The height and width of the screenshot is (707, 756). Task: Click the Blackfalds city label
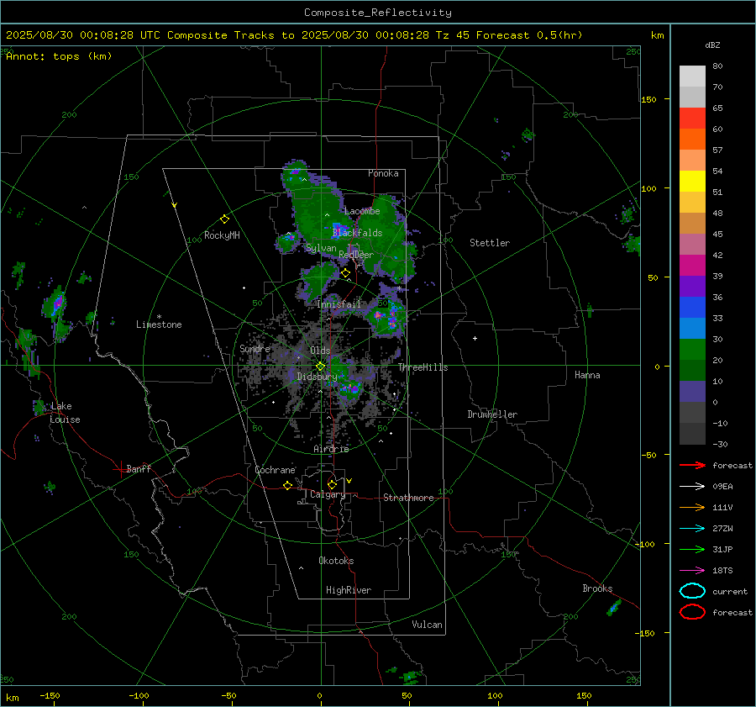click(x=357, y=233)
